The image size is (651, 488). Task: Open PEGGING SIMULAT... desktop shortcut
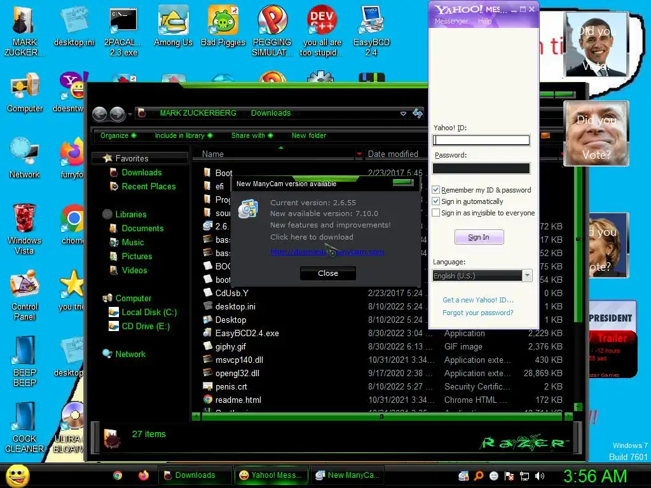tap(272, 31)
